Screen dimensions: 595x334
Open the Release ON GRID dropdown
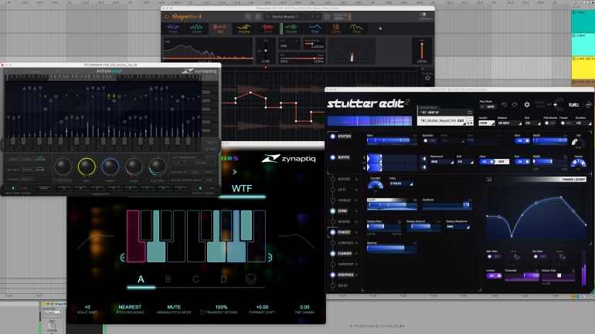pyautogui.click(x=509, y=123)
